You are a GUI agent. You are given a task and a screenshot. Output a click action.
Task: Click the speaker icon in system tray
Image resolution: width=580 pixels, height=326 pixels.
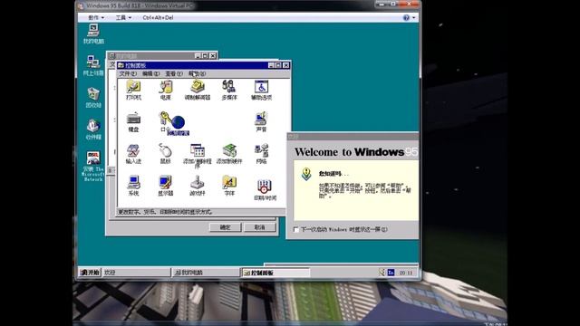(382, 273)
